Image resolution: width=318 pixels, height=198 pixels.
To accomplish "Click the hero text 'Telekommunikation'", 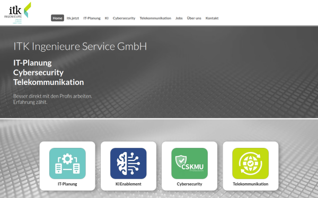I will click(48, 82).
